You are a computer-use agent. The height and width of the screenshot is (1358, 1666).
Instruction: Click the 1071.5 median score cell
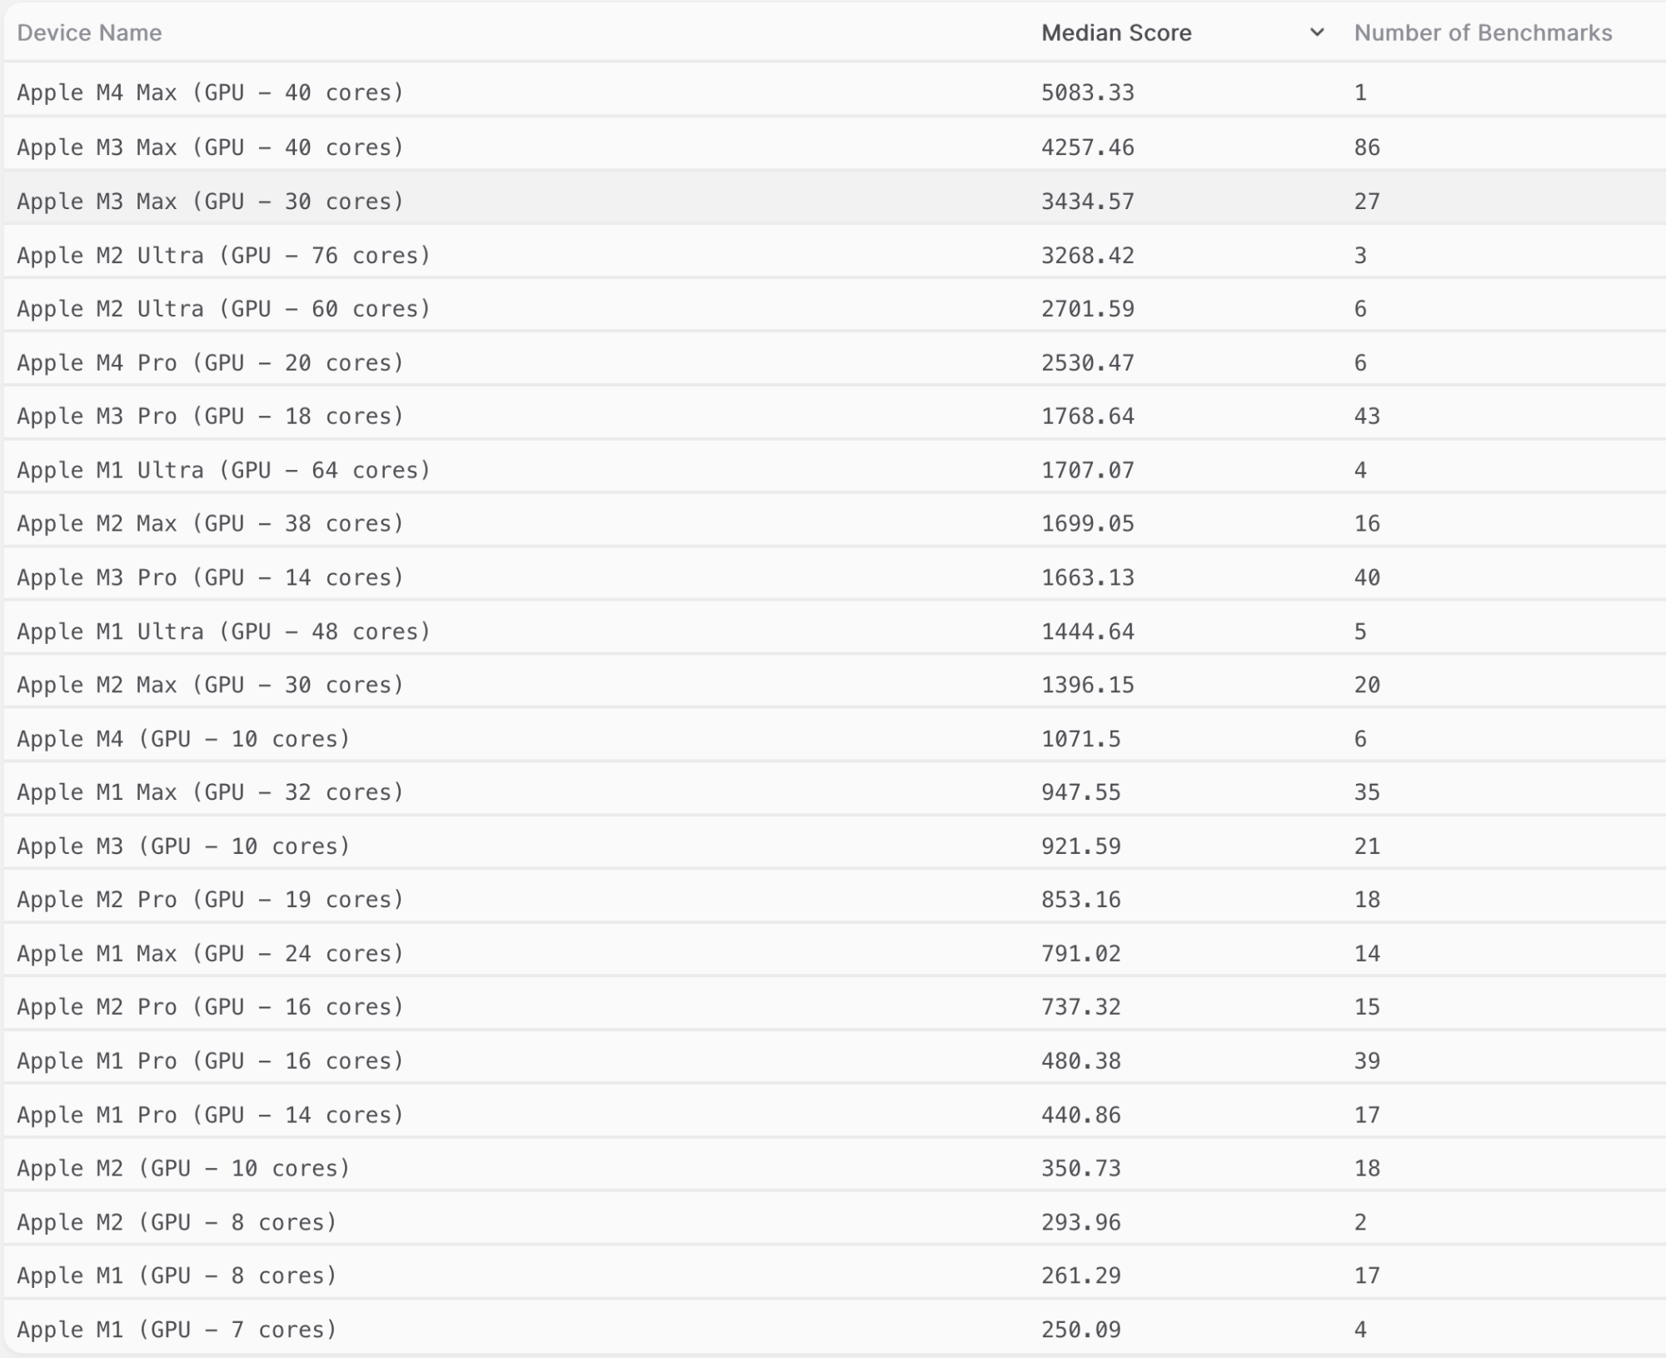click(x=1080, y=739)
